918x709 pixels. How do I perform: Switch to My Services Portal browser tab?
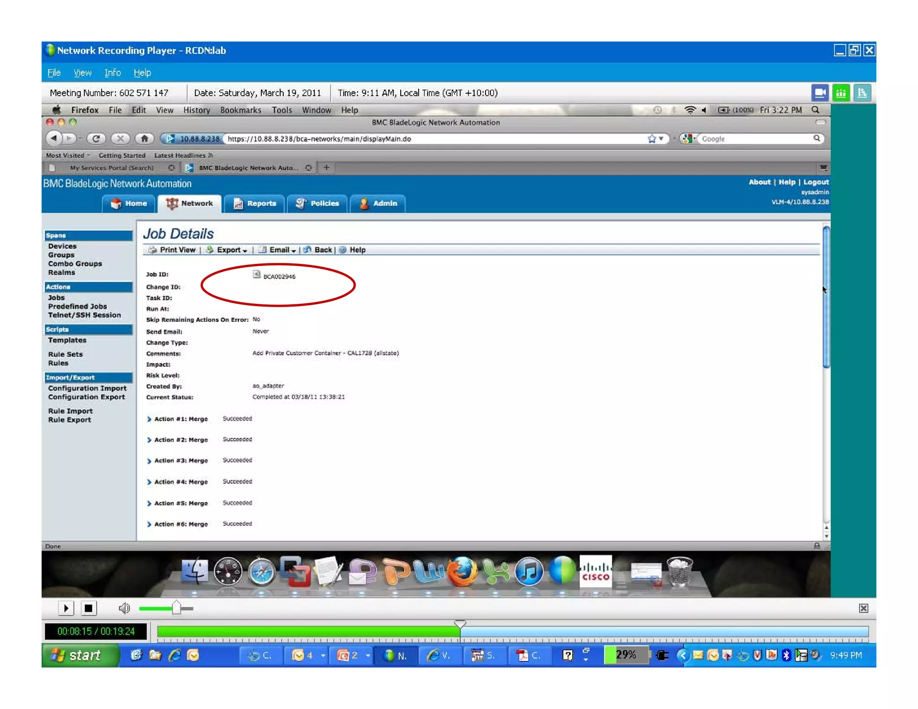click(x=112, y=168)
